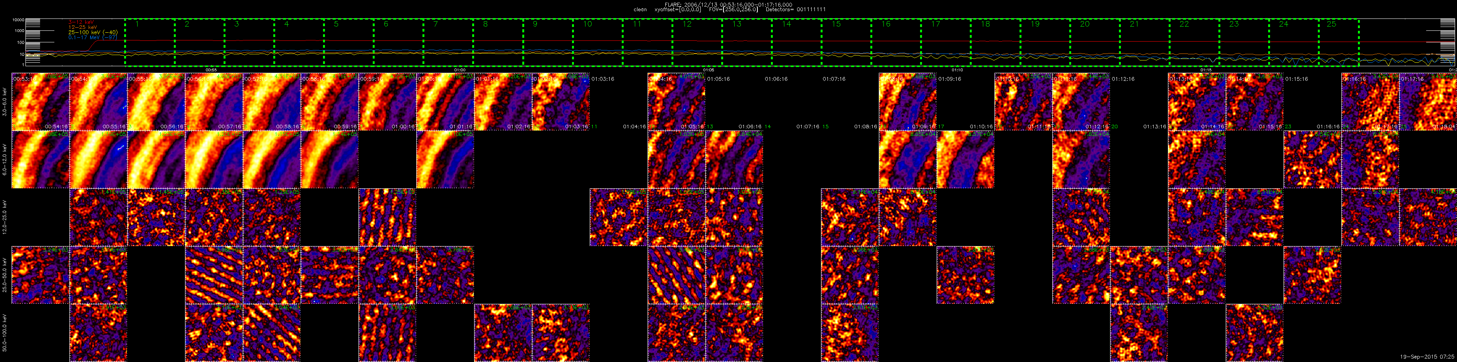
Task: Click the blue '0.1-17 MeV (-97)' legend label
Action: (93, 37)
